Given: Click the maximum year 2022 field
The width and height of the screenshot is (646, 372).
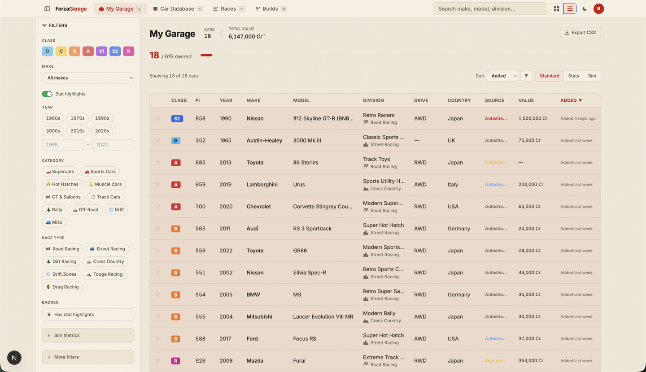Looking at the screenshot, I should [113, 145].
